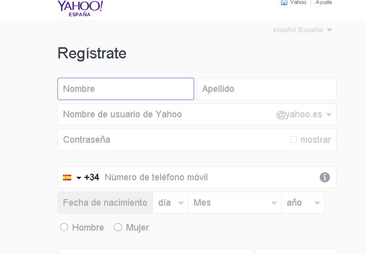Open the Mes birth month dropdown
Screen dimensions: 366x254
[235, 203]
